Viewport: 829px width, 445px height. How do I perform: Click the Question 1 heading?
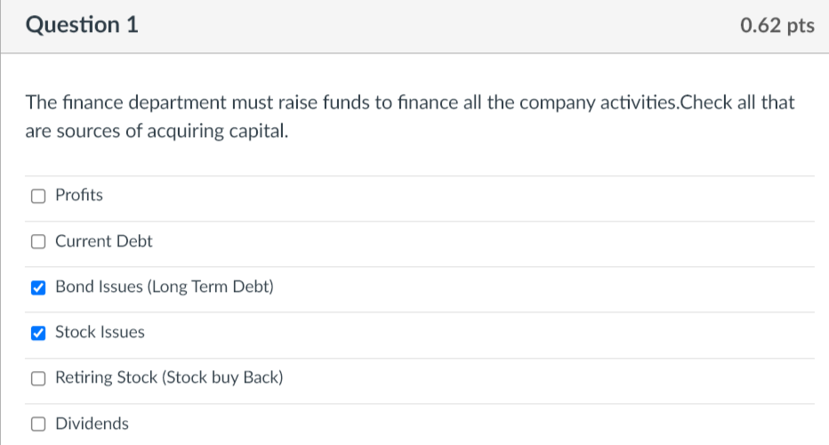click(83, 26)
